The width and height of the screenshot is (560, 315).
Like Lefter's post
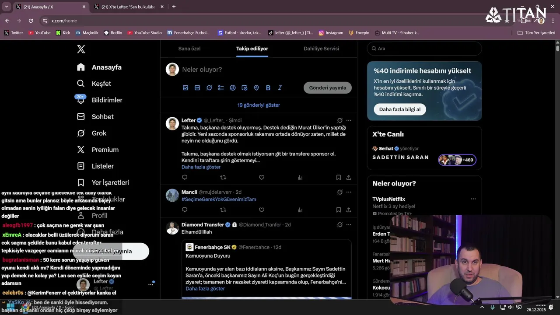click(262, 178)
